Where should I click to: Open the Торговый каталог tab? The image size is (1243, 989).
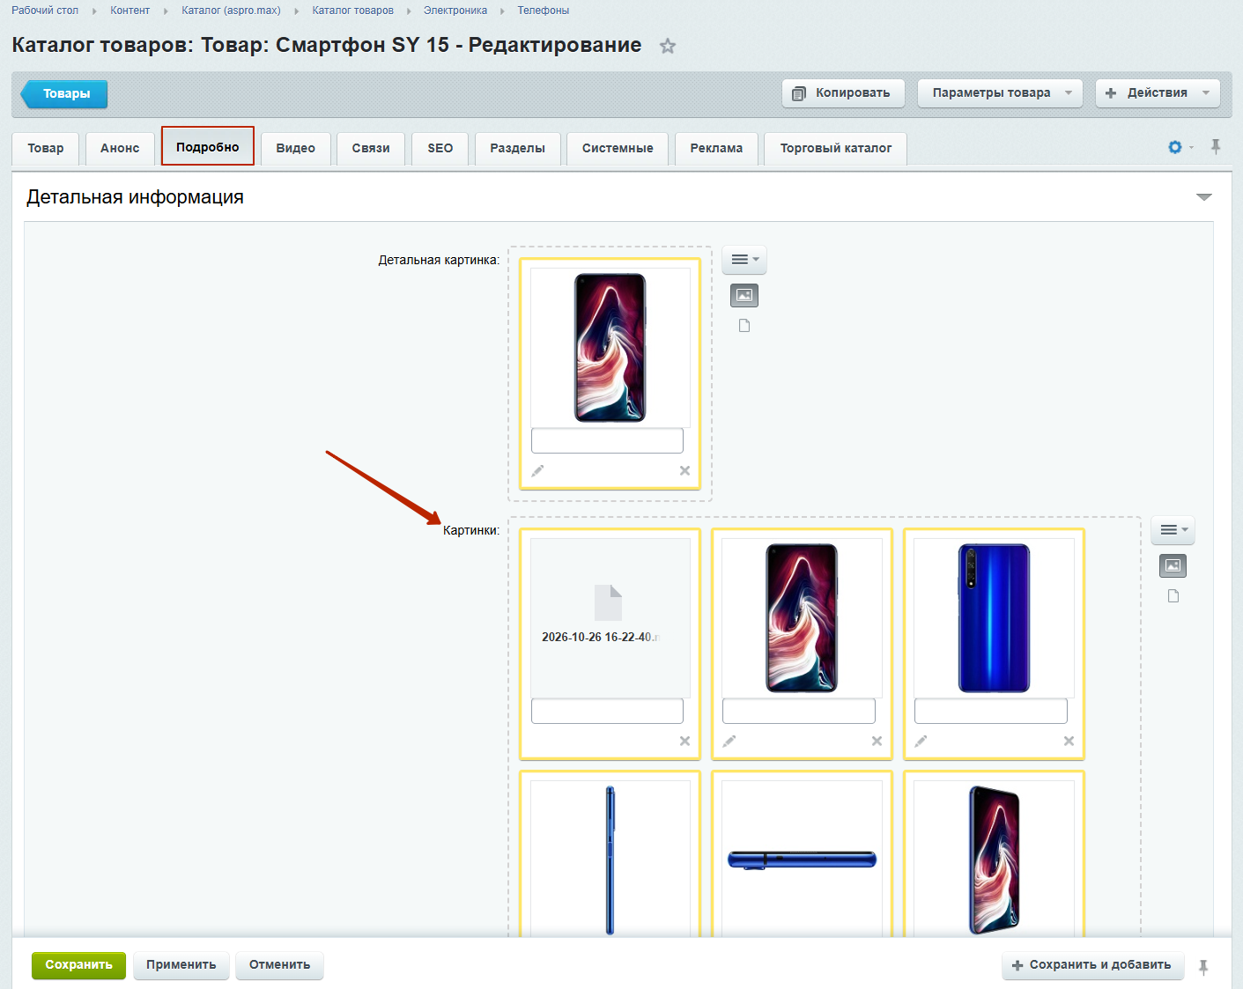[836, 149]
